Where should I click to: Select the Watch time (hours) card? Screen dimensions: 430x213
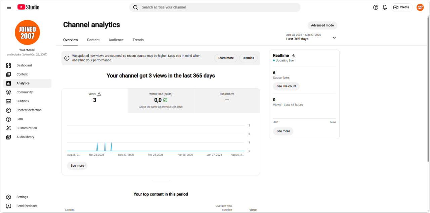tap(161, 101)
